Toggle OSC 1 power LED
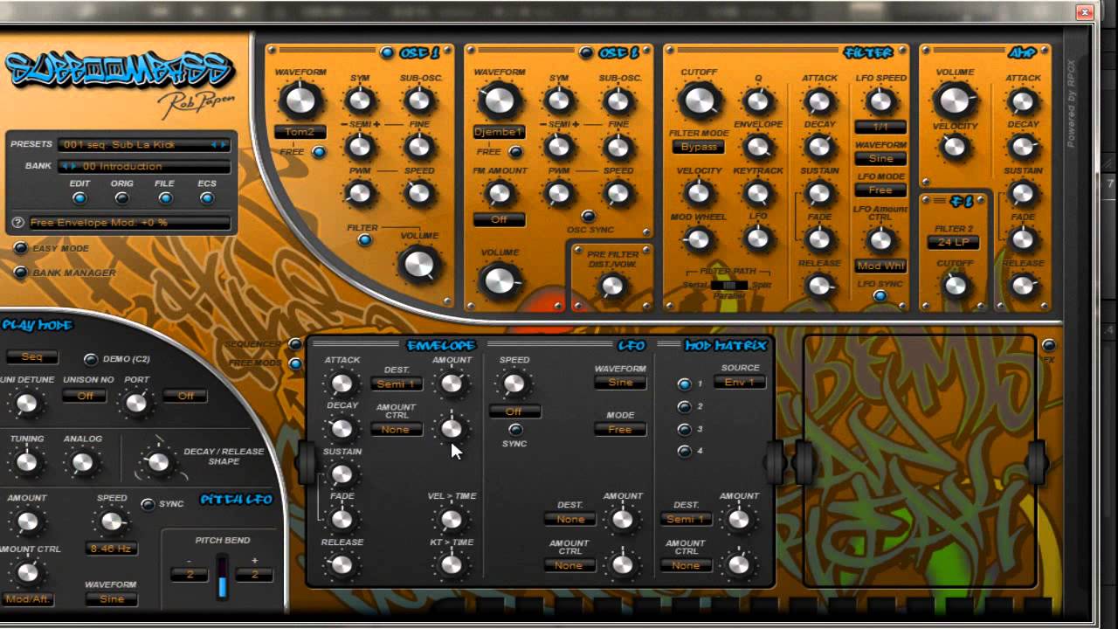Screen dimensions: 1118x629 tap(387, 52)
